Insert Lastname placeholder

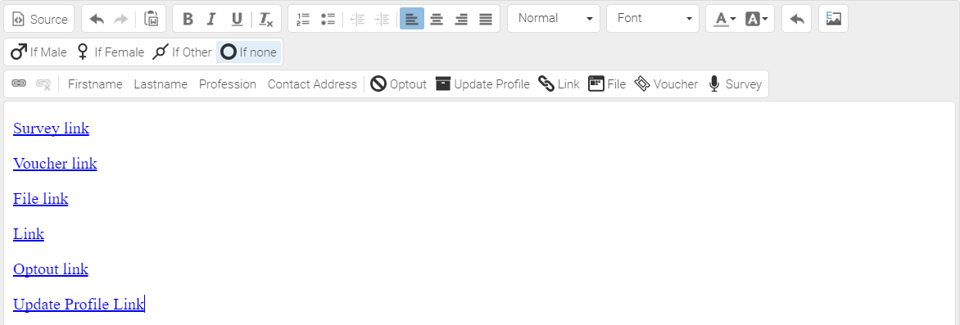(x=161, y=84)
